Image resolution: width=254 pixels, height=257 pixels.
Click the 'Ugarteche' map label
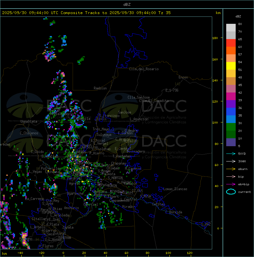[75, 194]
